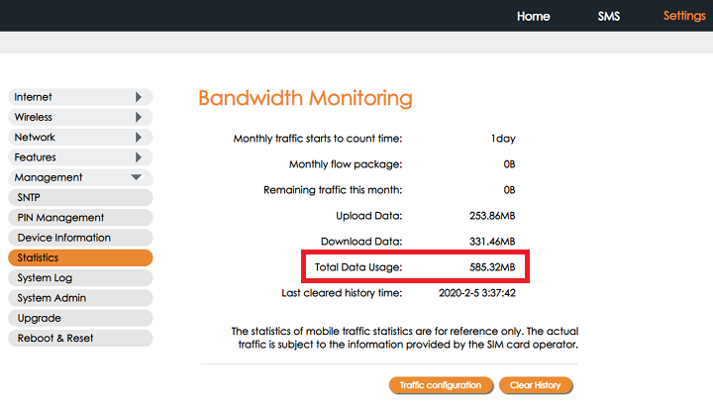Click the 1day count time value

(x=503, y=139)
